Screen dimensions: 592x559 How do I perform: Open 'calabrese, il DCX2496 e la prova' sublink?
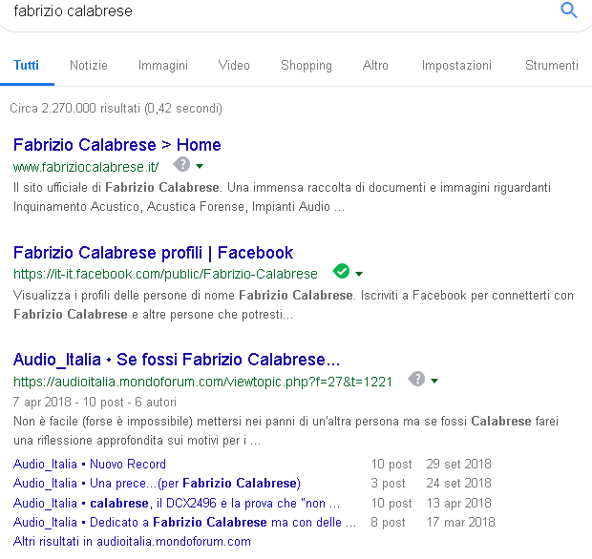click(177, 503)
